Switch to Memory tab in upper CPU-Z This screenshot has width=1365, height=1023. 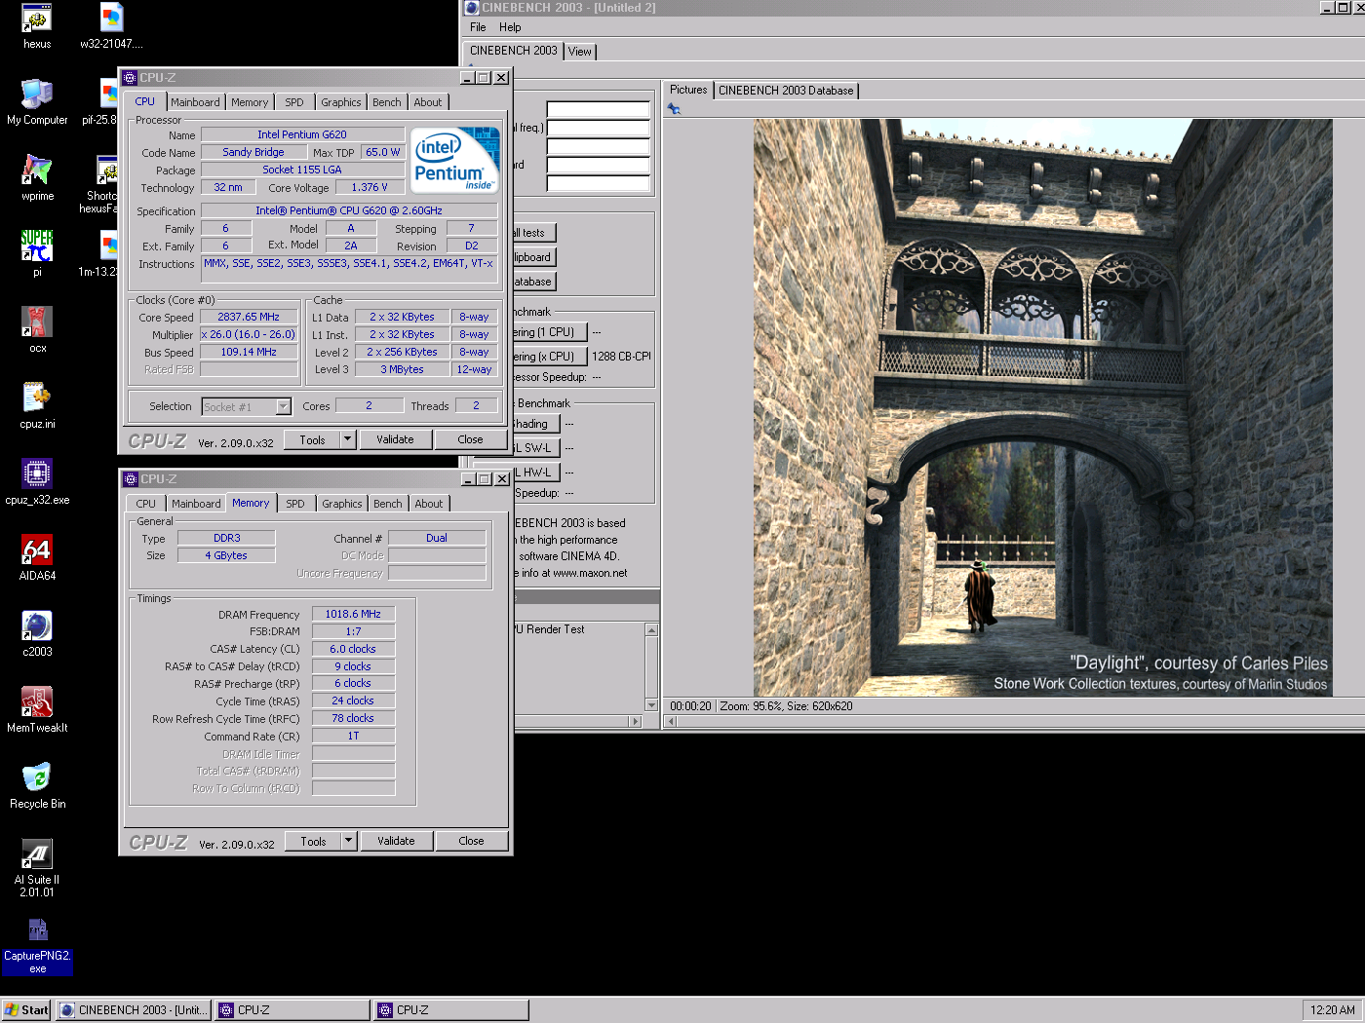click(x=250, y=102)
